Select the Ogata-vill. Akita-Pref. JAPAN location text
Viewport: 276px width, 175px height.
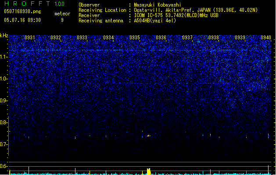(196, 10)
